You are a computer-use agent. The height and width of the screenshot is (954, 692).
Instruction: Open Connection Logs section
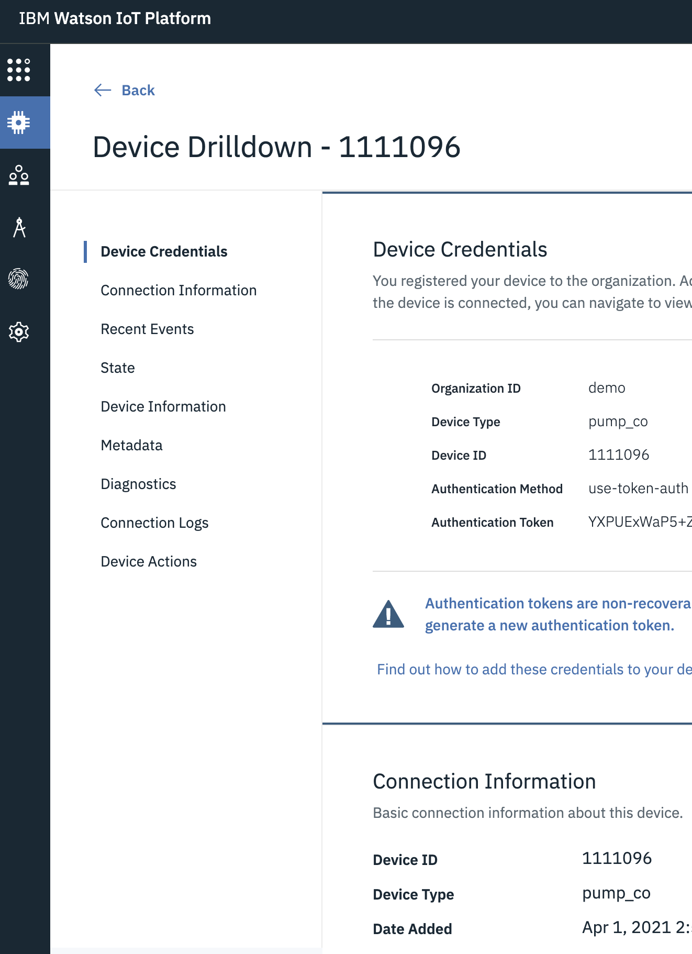click(x=154, y=523)
